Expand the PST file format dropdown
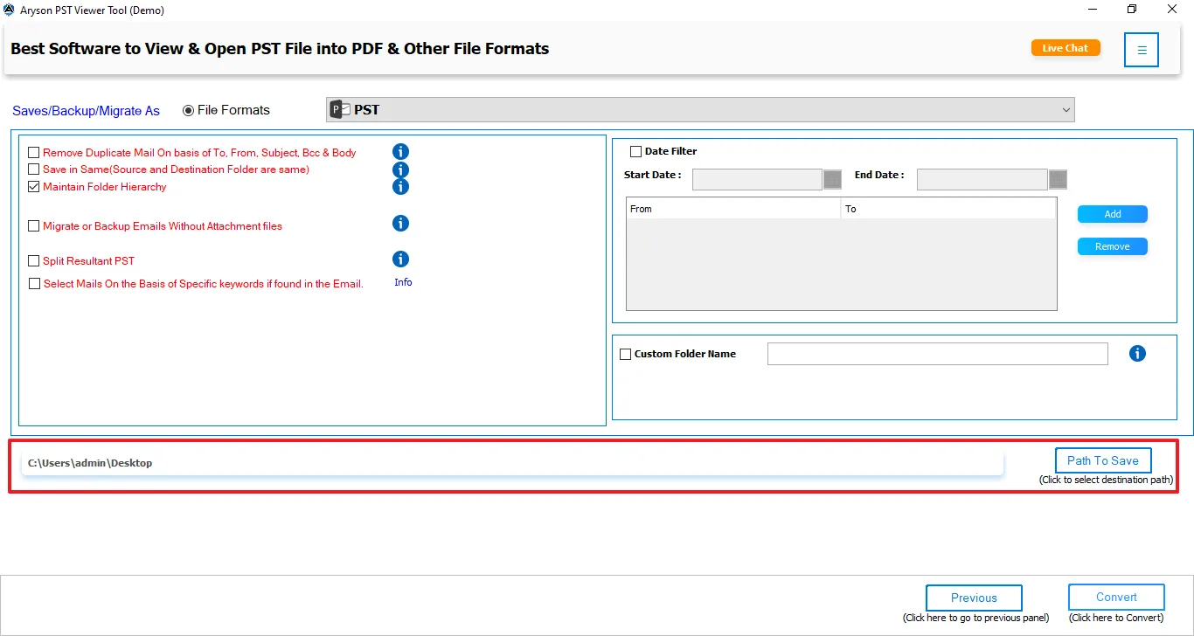This screenshot has width=1194, height=636. coord(700,109)
